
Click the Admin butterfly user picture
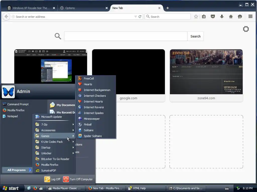point(8,92)
